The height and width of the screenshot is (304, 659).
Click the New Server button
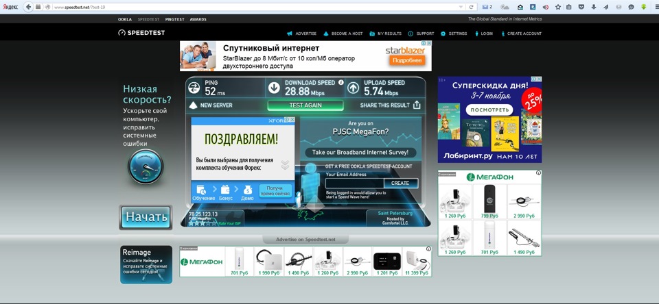[216, 105]
